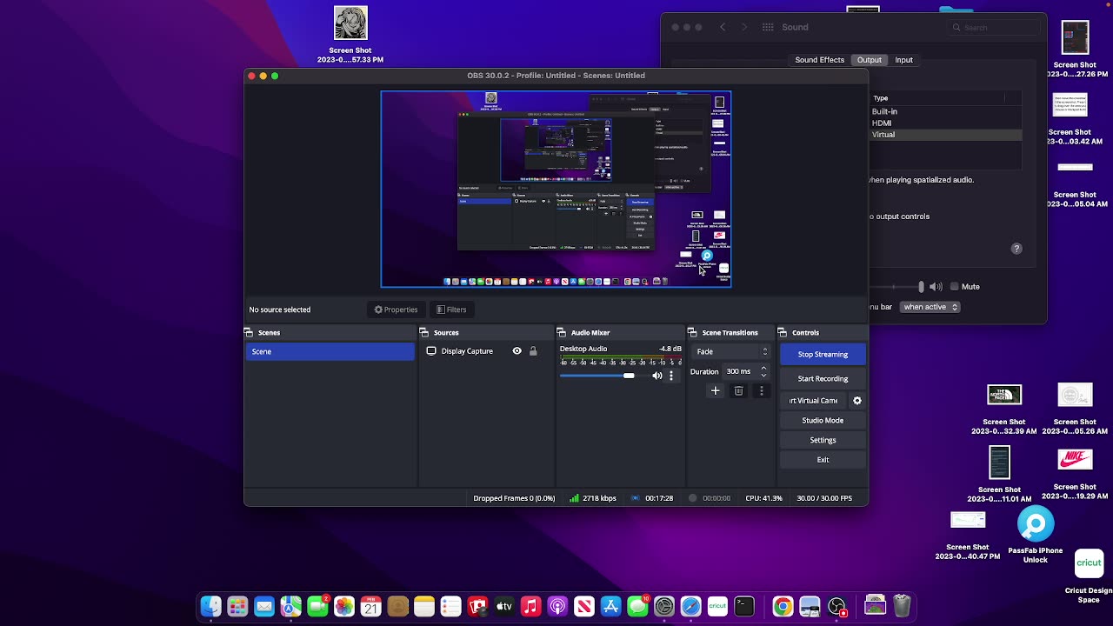Open the 'when active' dropdown in Sound
Viewport: 1113px width, 626px height.
point(930,307)
